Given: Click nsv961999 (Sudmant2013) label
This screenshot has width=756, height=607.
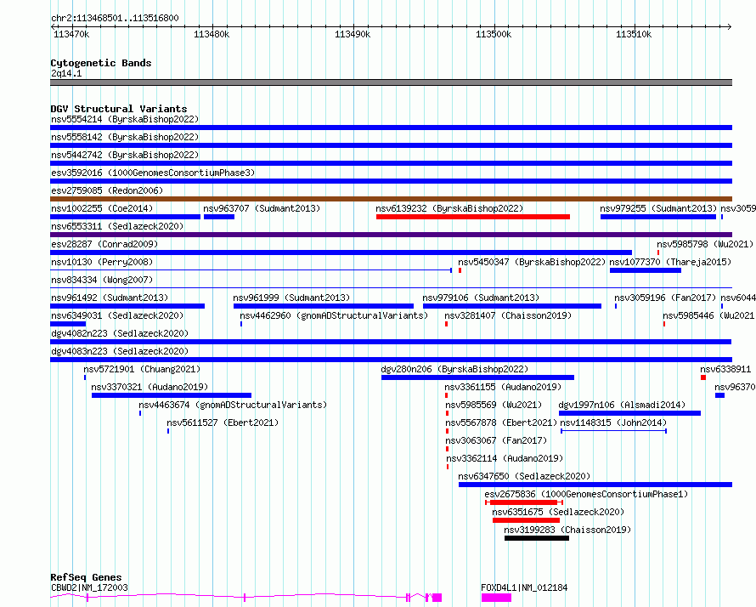Looking at the screenshot, I should pos(291,298).
